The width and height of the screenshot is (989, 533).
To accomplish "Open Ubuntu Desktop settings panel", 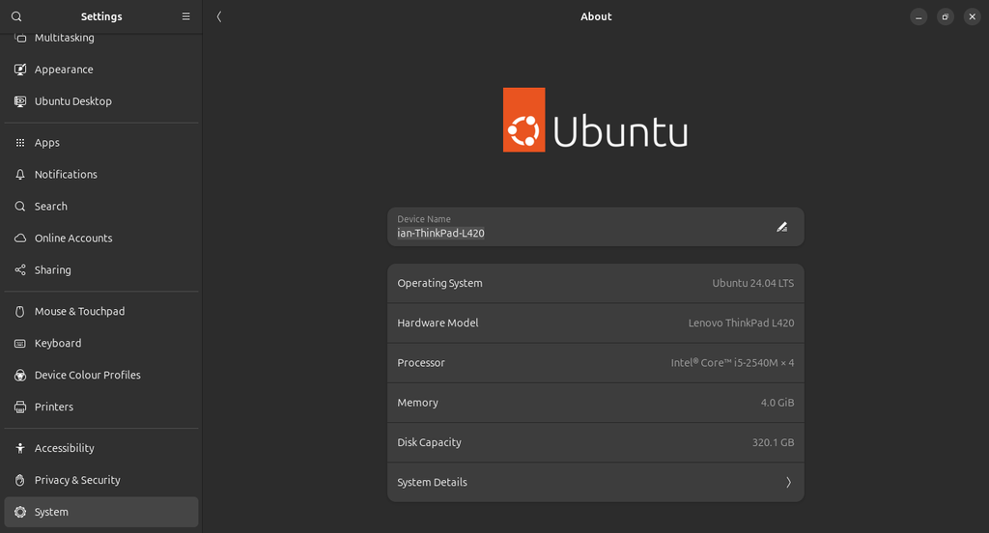I will [x=72, y=101].
